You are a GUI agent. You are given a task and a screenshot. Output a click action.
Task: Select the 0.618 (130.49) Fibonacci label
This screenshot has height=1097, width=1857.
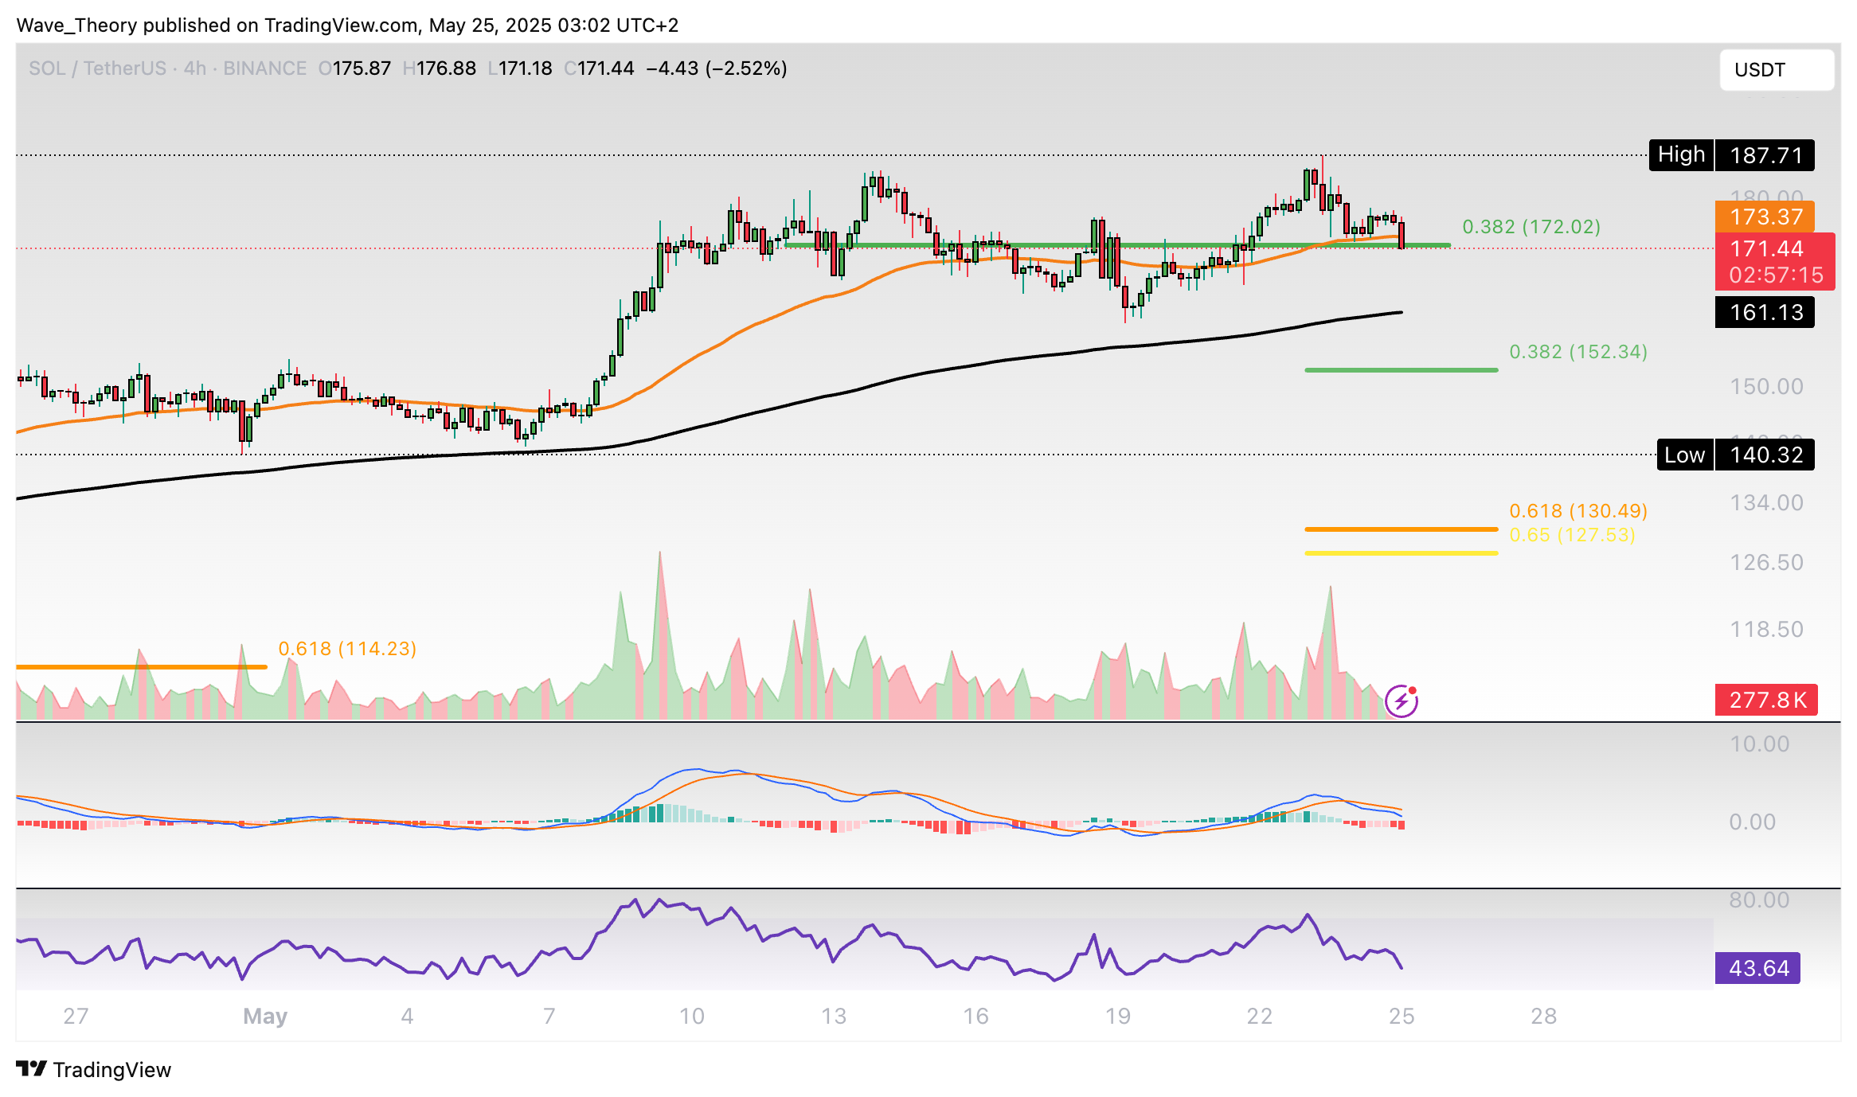tap(1577, 510)
